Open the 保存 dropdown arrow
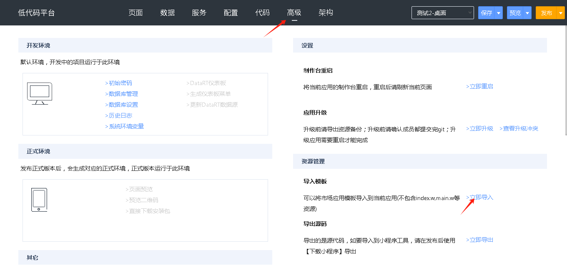The image size is (567, 273). pyautogui.click(x=499, y=13)
